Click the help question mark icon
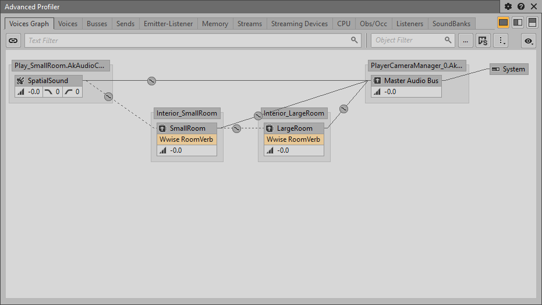This screenshot has height=305, width=542. [520, 6]
